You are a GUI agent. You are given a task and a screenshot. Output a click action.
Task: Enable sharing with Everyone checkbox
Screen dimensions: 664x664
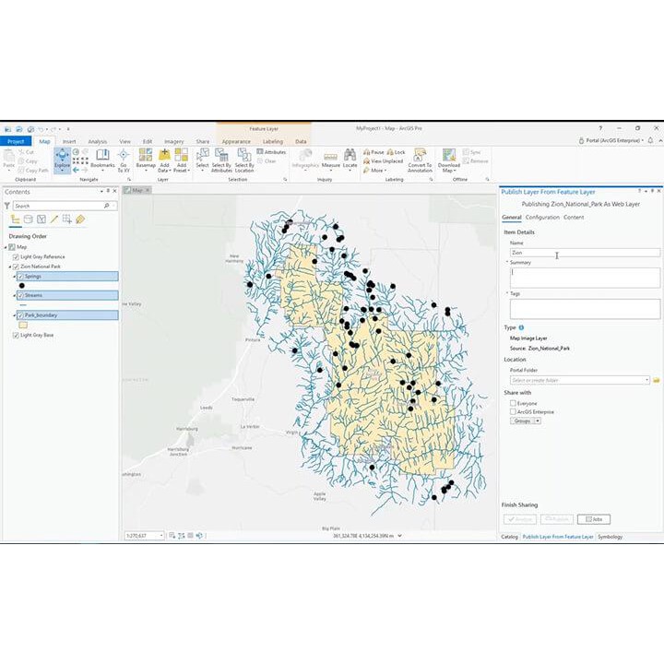pos(514,403)
